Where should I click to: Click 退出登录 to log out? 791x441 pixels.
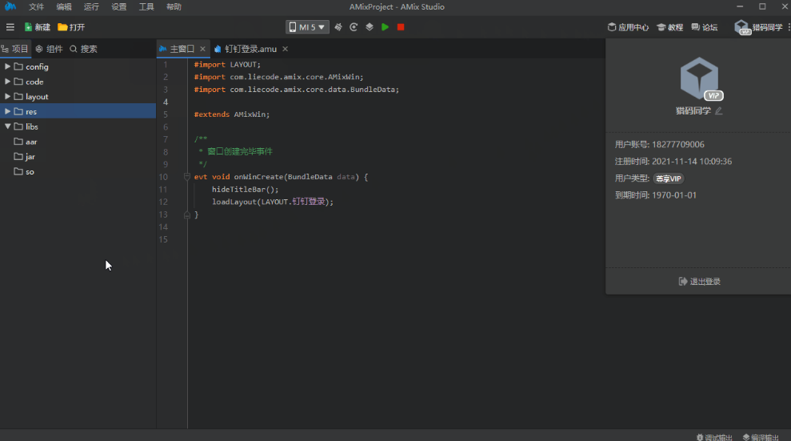700,282
